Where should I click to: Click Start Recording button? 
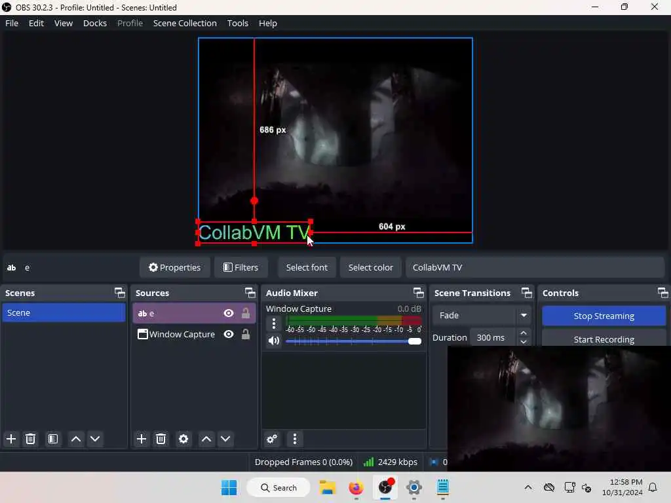pyautogui.click(x=604, y=339)
